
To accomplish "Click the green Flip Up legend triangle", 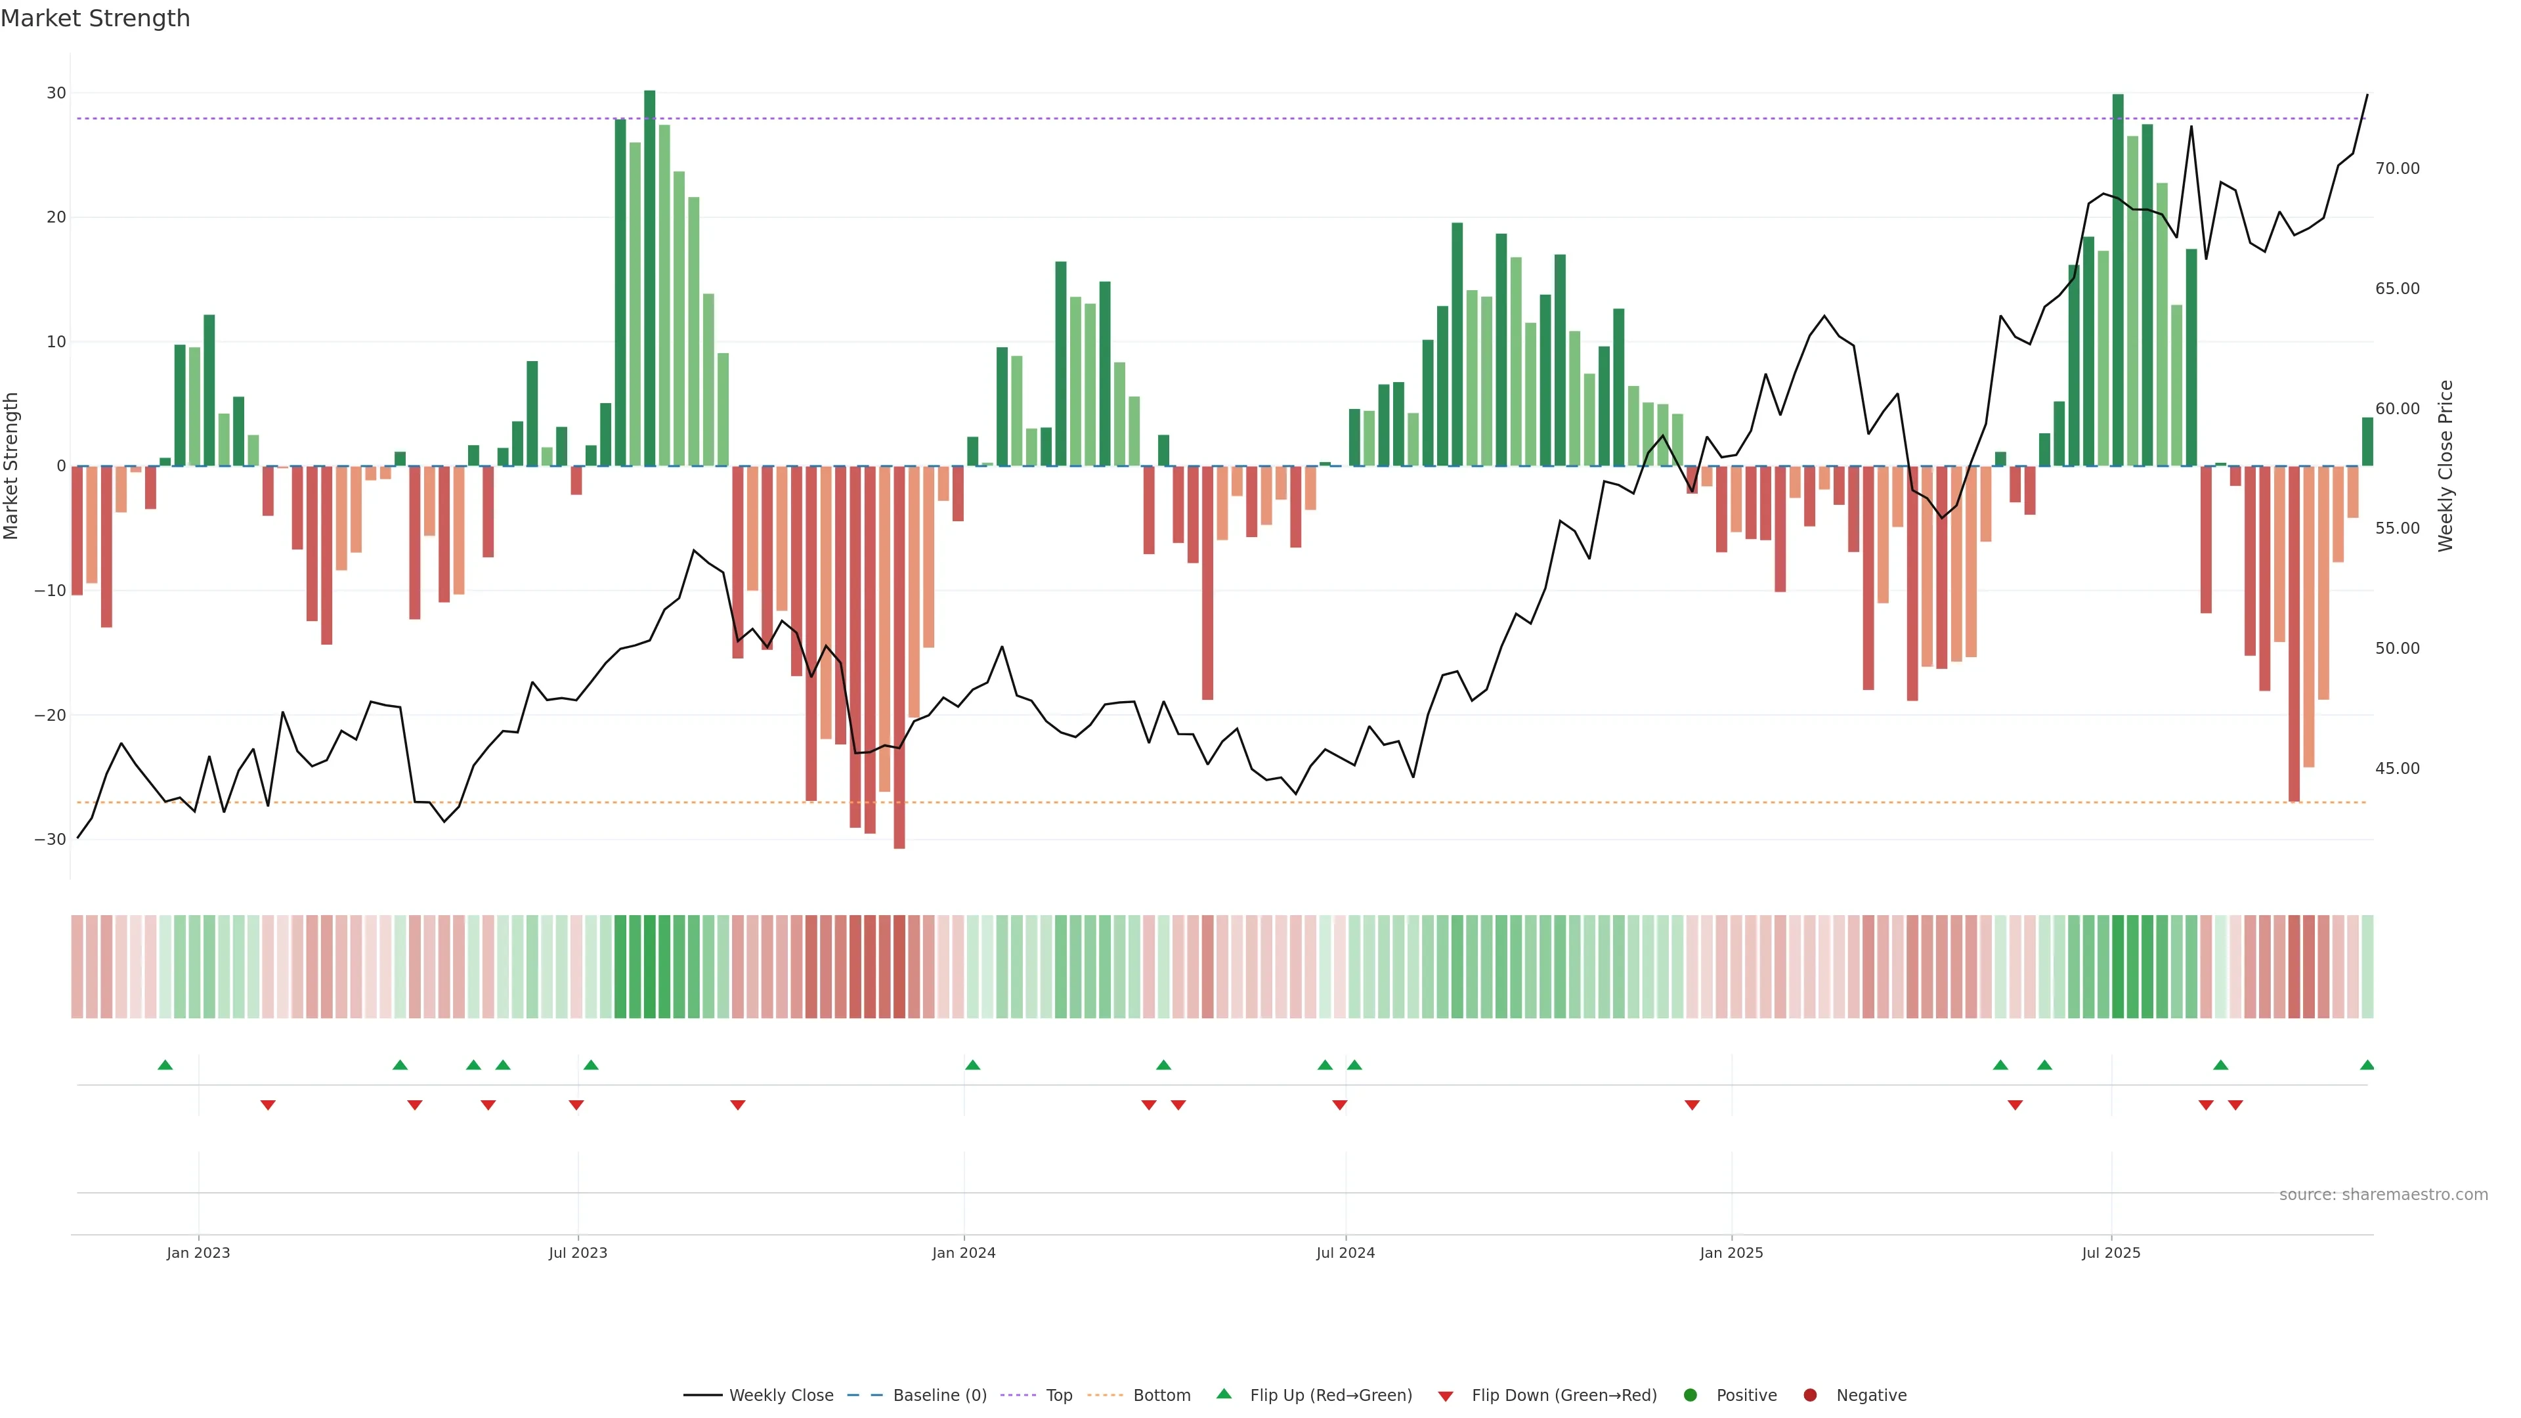I will pos(1223,1394).
